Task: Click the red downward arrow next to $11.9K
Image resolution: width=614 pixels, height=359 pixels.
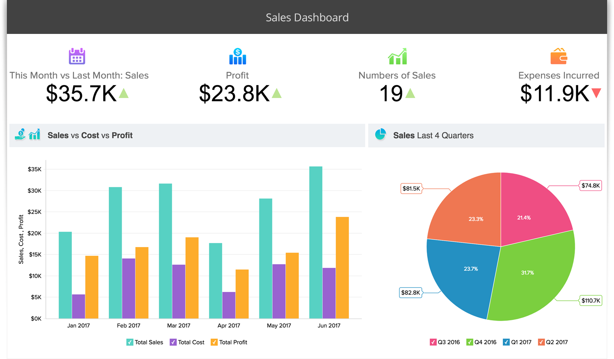Action: pos(597,93)
